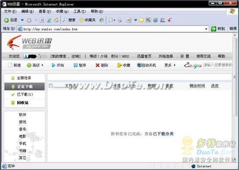Click 注销 (Logout) link
239x170 pixels.
pos(75,56)
